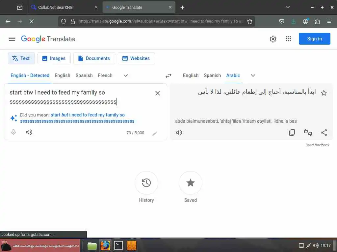This screenshot has width=337, height=252.
Task: Open browser extensions puzzle icon
Action: coord(317,21)
